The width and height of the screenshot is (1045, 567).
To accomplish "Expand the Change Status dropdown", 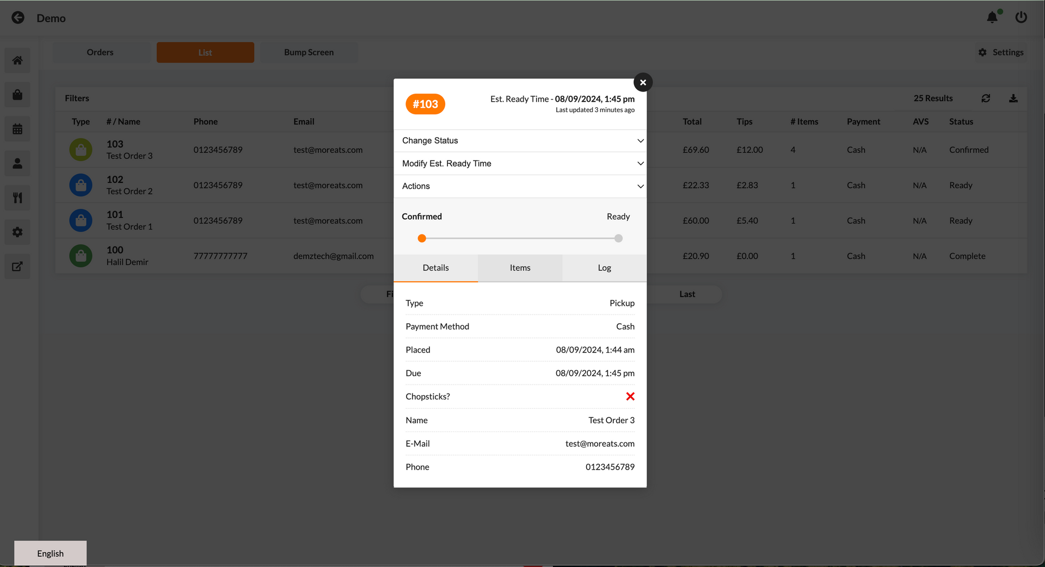I will (x=519, y=140).
